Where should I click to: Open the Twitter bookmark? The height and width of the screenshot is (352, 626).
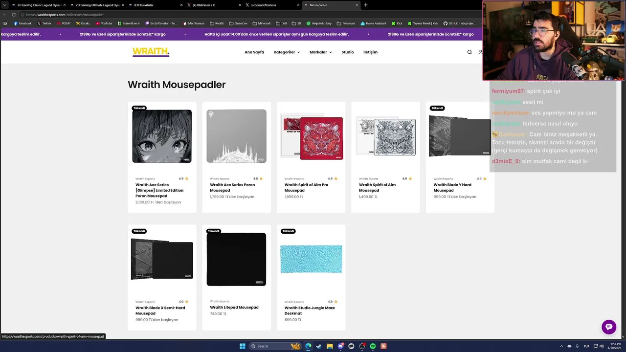click(x=44, y=23)
